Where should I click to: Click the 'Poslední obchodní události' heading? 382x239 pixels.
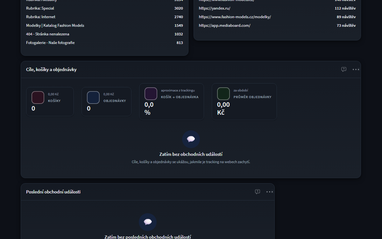coord(53,192)
